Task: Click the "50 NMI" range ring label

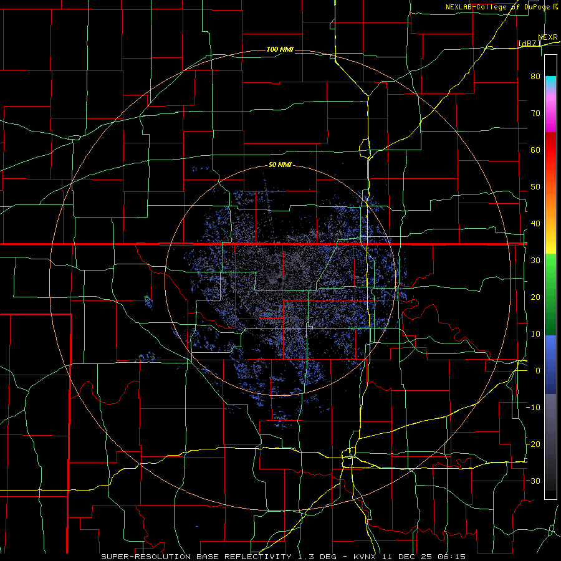Action: (x=280, y=165)
